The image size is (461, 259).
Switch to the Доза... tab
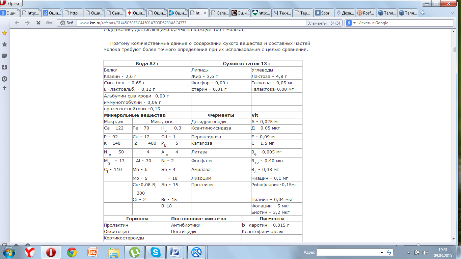pyautogui.click(x=345, y=13)
